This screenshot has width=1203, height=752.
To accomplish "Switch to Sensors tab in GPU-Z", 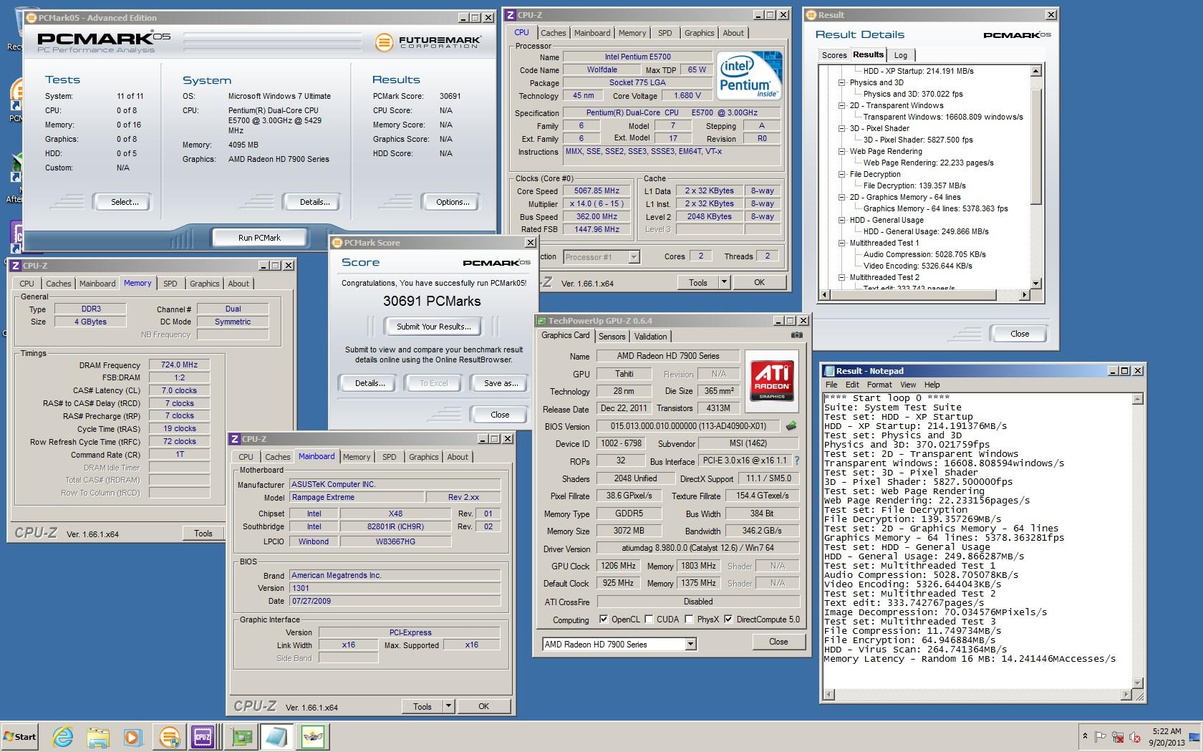I will [x=612, y=337].
